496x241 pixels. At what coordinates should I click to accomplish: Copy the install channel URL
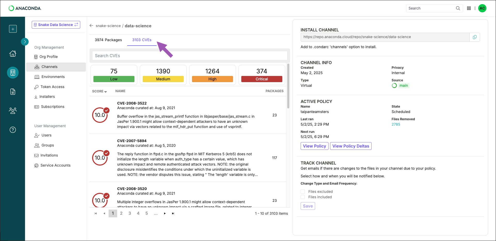click(x=475, y=37)
